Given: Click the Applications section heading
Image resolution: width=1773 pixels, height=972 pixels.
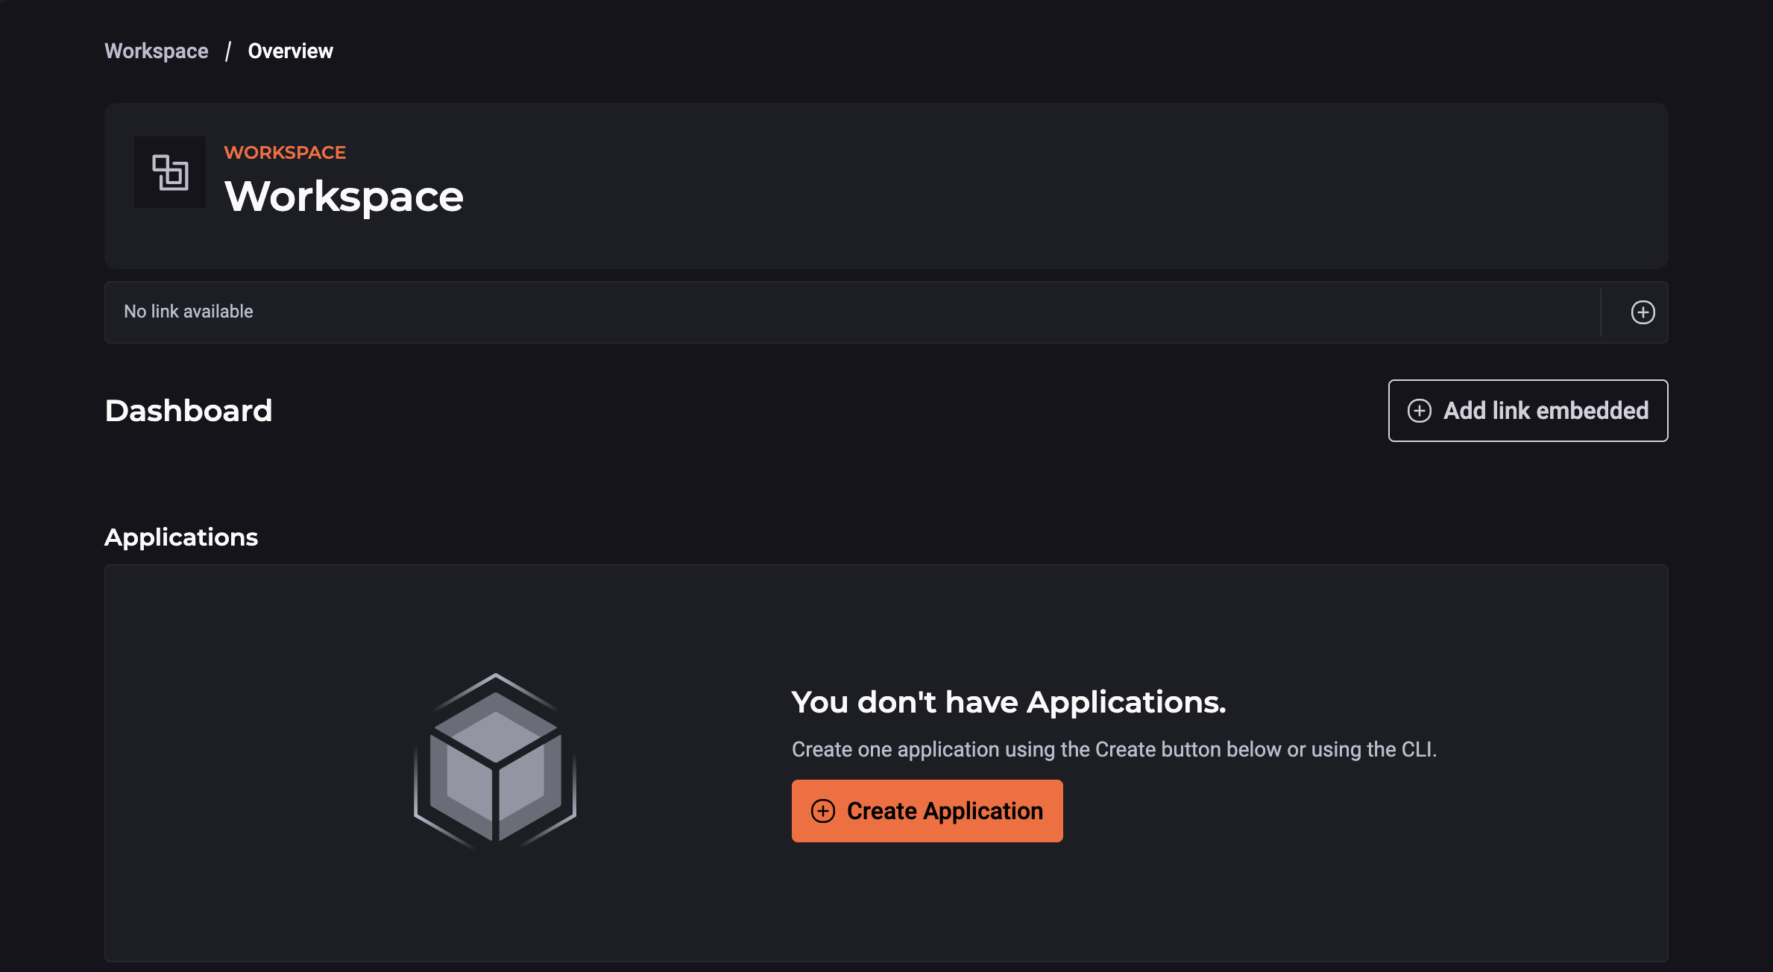Looking at the screenshot, I should tap(180, 537).
